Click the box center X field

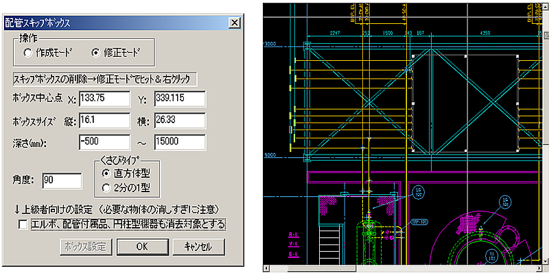(104, 99)
